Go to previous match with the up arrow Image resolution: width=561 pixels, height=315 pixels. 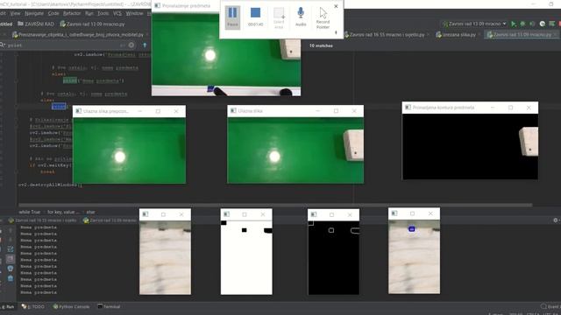pos(145,45)
